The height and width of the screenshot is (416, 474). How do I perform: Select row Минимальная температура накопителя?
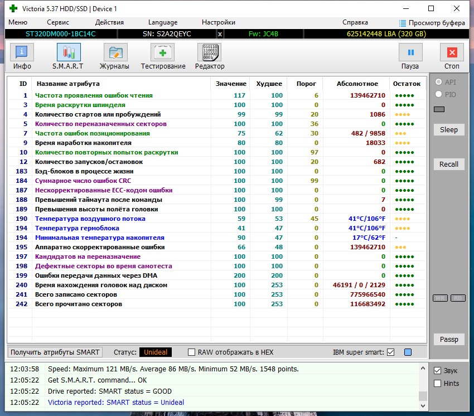(x=217, y=238)
